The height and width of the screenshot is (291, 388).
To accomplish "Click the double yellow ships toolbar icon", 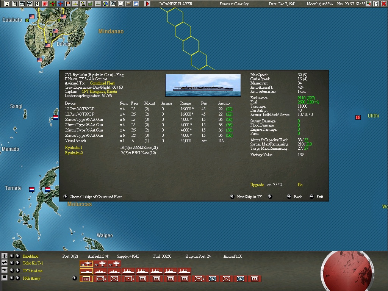I will click(83, 4).
